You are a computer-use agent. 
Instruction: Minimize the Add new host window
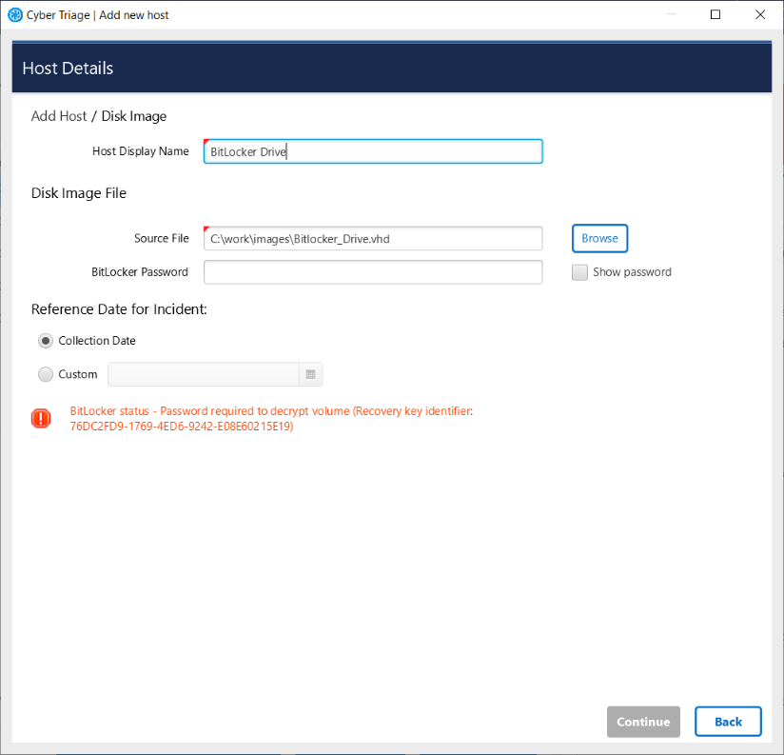pyautogui.click(x=671, y=15)
